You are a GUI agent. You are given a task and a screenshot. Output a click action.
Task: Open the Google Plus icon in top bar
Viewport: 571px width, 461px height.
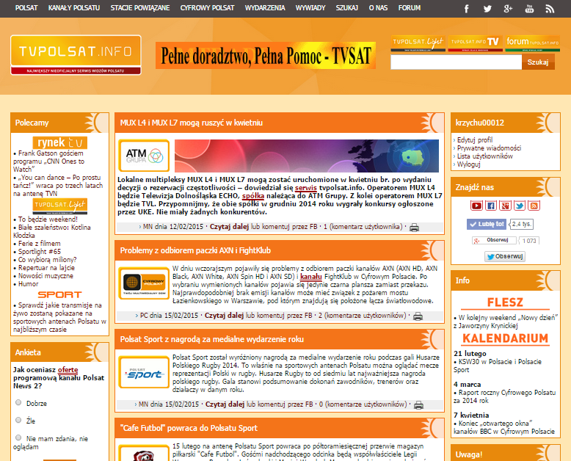508,9
